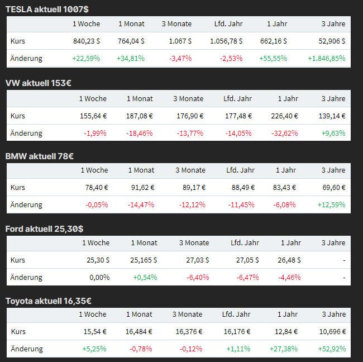Select Tesla's 1 Woche column header

87,24
